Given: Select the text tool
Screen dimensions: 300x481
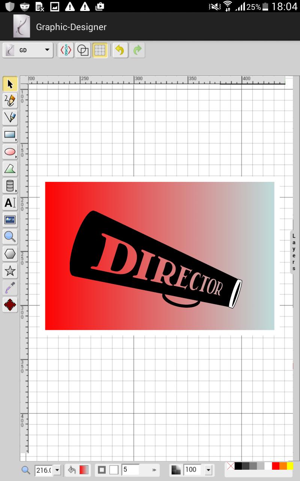Looking at the screenshot, I should pos(10,203).
